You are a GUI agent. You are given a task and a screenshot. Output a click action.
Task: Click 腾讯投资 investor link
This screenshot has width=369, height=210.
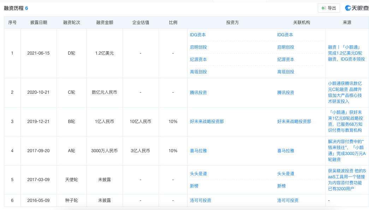(198, 93)
